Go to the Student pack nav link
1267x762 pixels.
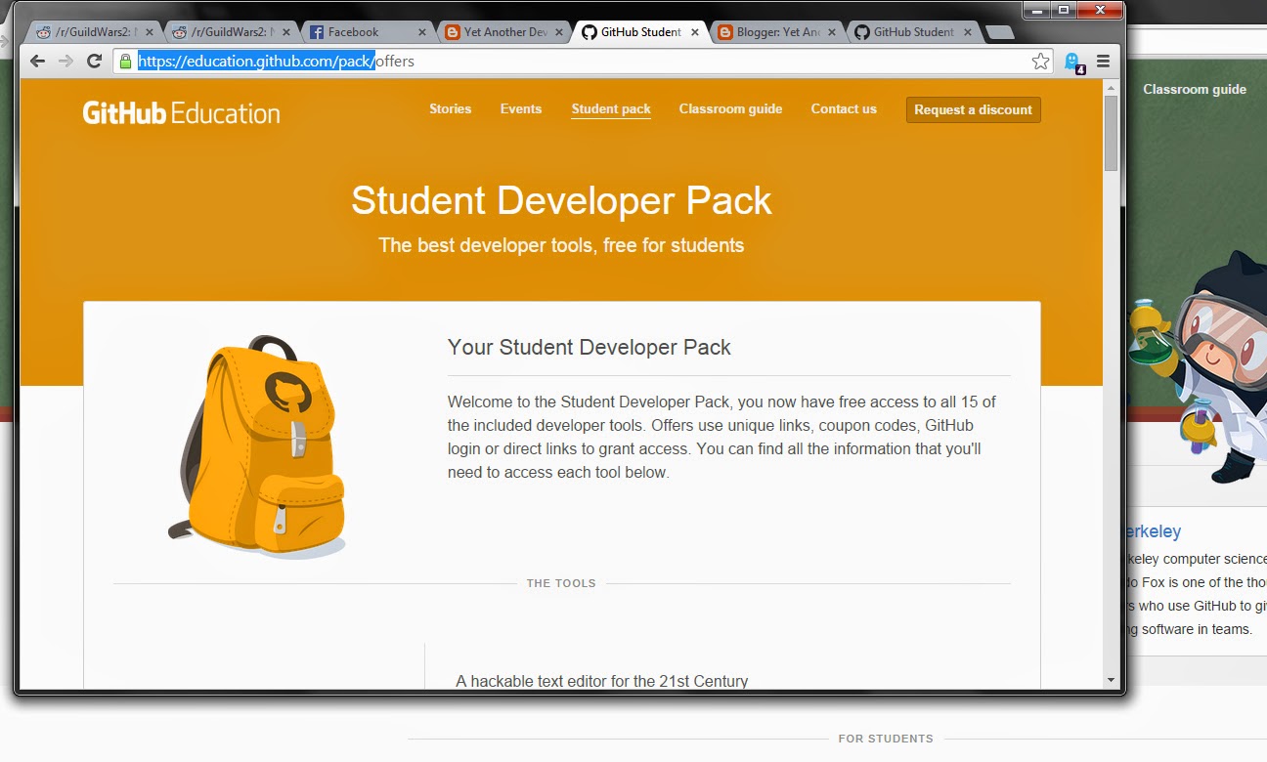pyautogui.click(x=611, y=109)
